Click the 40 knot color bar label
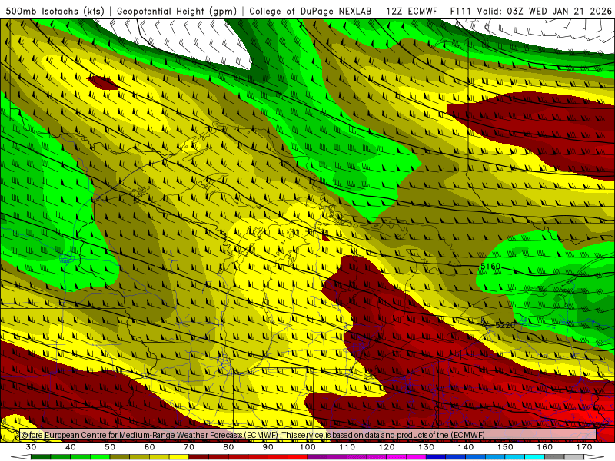The height and width of the screenshot is (461, 615). (x=71, y=447)
